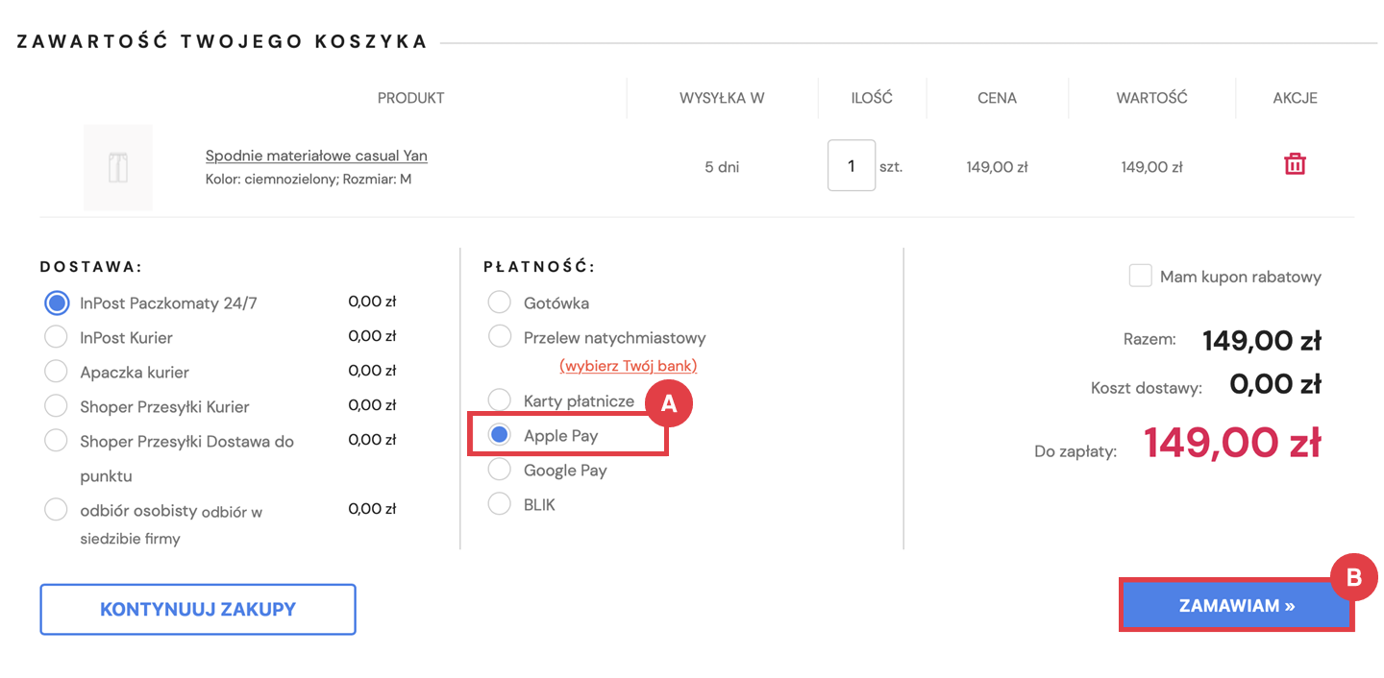The height and width of the screenshot is (678, 1384).
Task: Choose Google Pay payment method
Action: click(x=499, y=470)
